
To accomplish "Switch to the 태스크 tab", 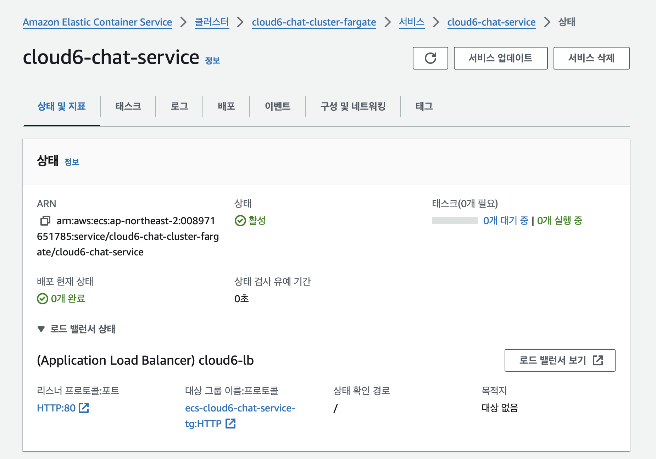I will pyautogui.click(x=128, y=106).
